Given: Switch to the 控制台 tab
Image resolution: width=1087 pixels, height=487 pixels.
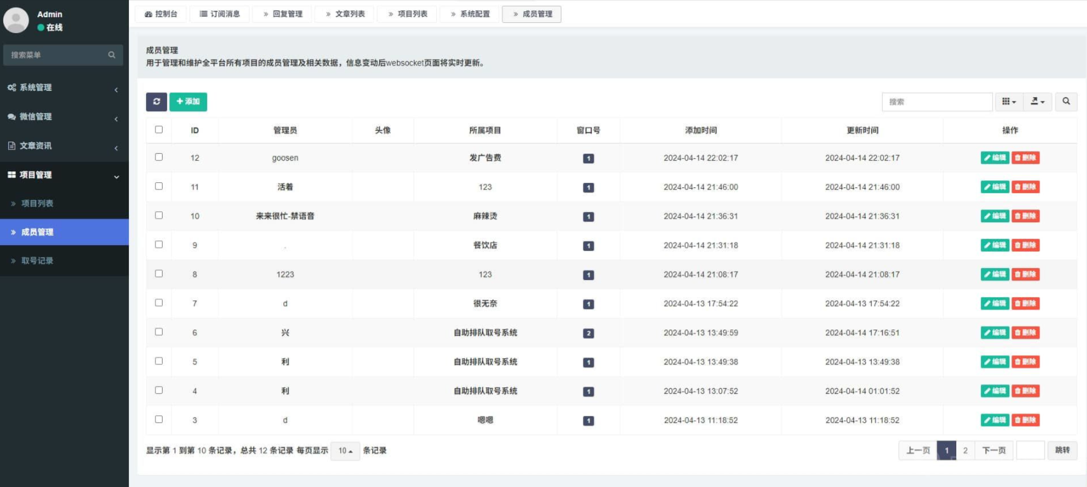Looking at the screenshot, I should click(x=161, y=14).
